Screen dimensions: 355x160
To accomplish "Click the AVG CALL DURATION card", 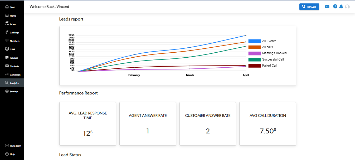I will (268, 124).
